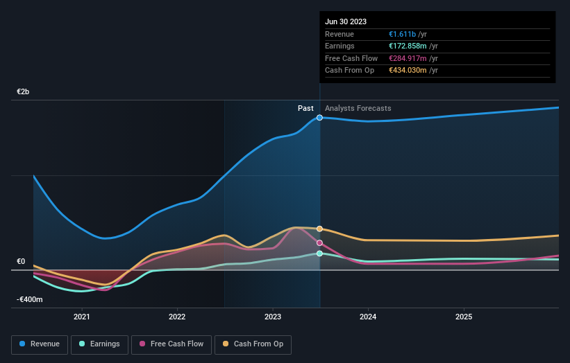Select the Revenue data point marker on chart
This screenshot has height=363, width=570.
point(319,118)
